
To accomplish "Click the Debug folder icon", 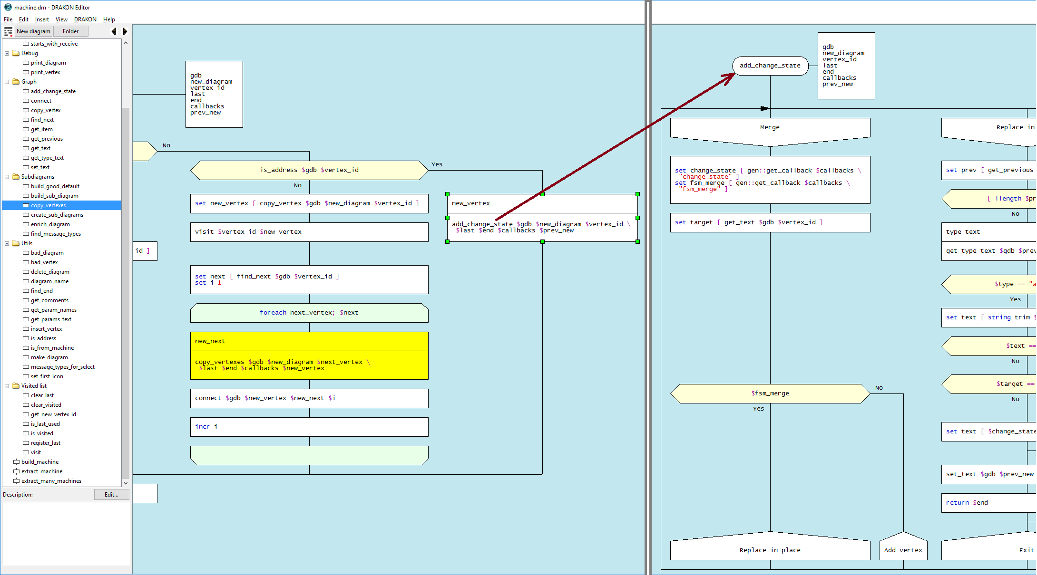I will point(16,53).
